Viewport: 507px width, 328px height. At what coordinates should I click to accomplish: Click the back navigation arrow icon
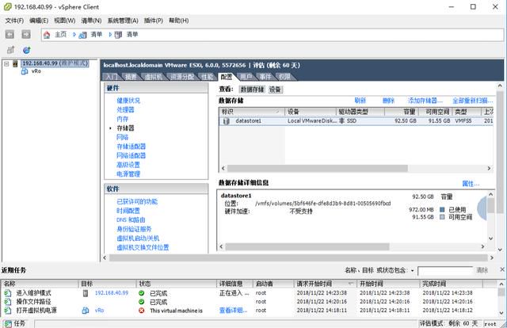click(10, 34)
